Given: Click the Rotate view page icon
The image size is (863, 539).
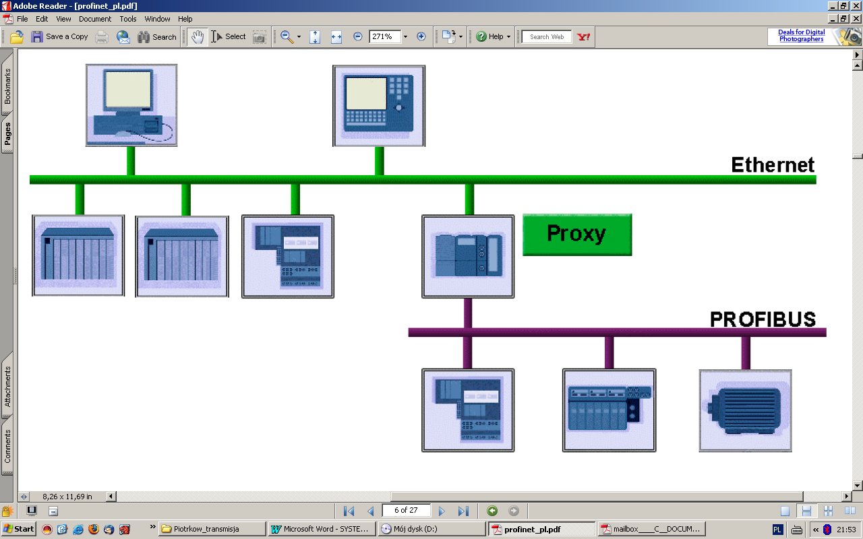Looking at the screenshot, I should (x=449, y=37).
